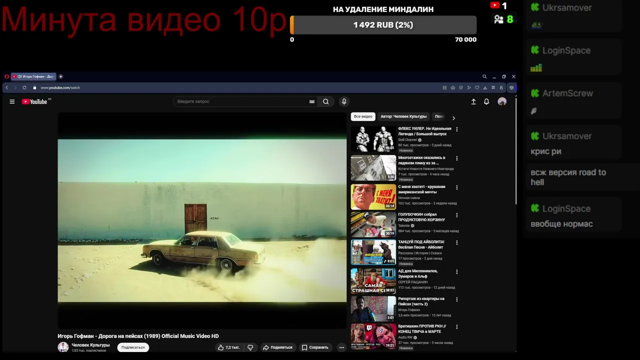This screenshot has width=640, height=360.
Task: Click the Поделиться share button
Action: click(277, 347)
